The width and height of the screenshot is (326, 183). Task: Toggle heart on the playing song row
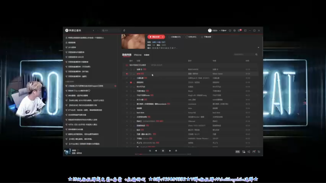pyautogui.click(x=131, y=74)
